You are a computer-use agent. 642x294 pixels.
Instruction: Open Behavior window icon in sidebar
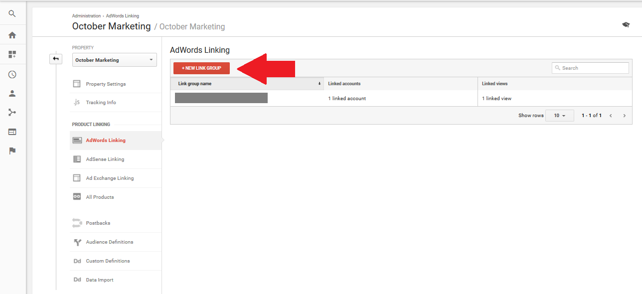point(12,132)
